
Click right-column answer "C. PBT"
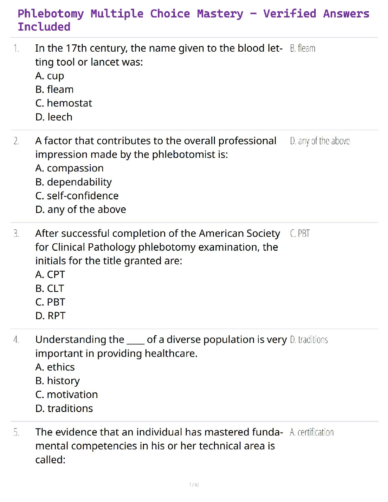300,234
